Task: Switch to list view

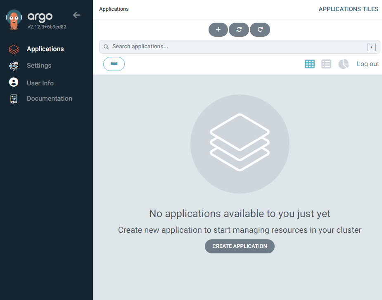Action: coord(326,64)
